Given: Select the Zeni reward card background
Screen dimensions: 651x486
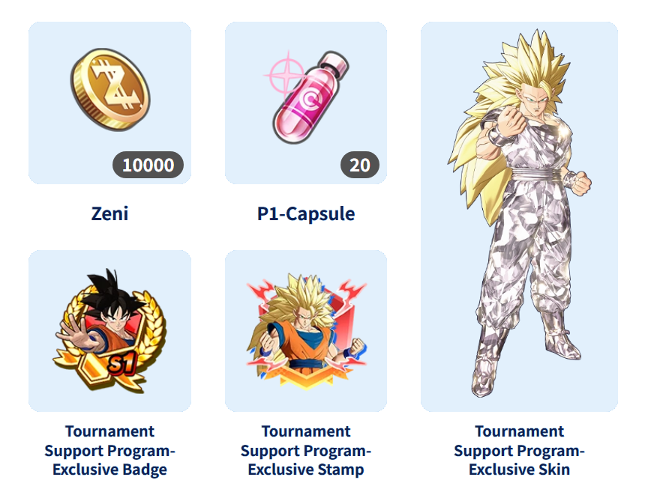Looking at the screenshot, I should (109, 103).
